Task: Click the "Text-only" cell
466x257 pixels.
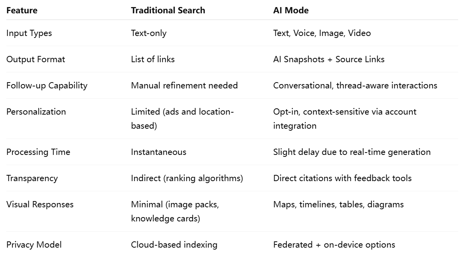Action: (149, 33)
